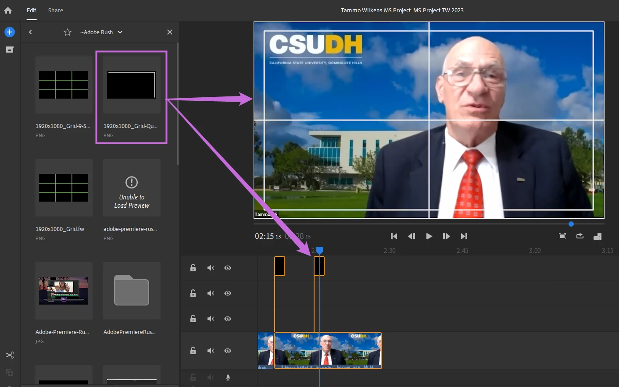Mute the main CSUDH video track

tap(211, 351)
